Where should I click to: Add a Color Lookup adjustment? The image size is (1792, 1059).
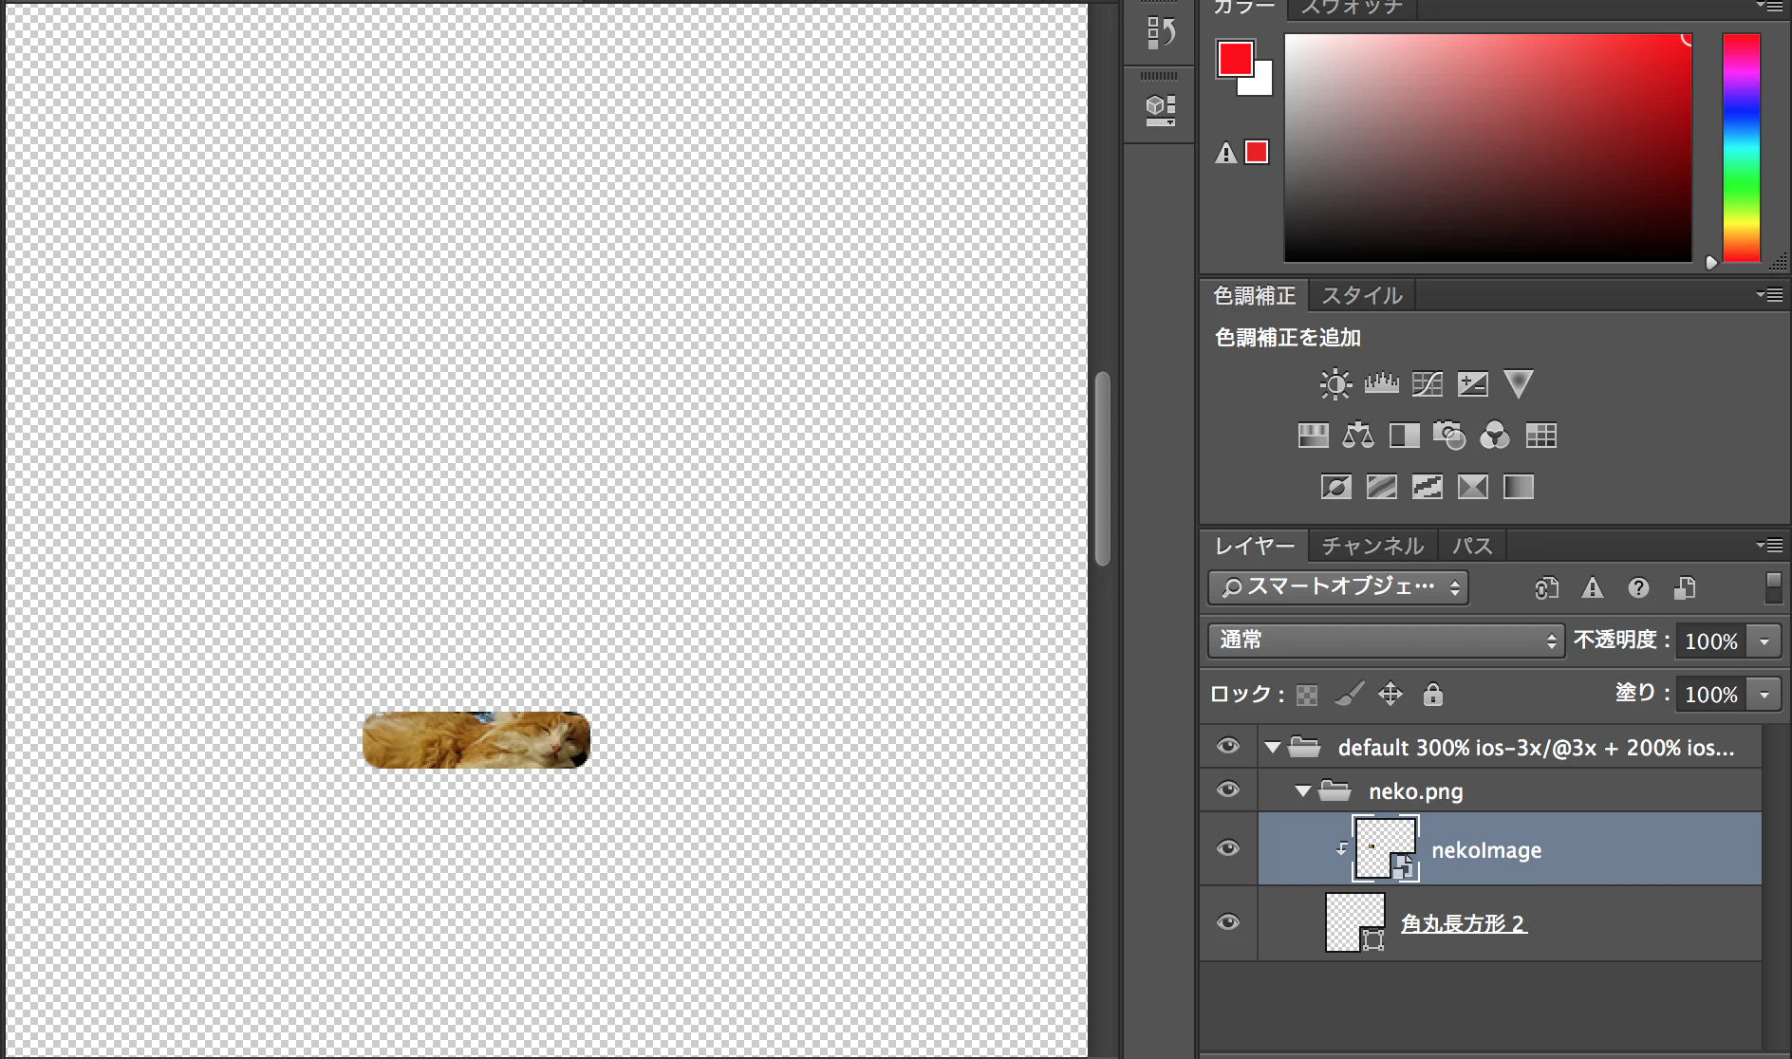pos(1540,436)
